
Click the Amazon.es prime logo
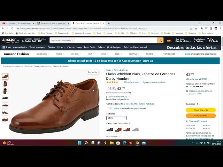10,40
